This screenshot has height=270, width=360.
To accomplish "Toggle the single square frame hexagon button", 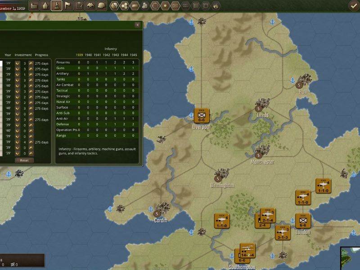I will tap(206, 6).
